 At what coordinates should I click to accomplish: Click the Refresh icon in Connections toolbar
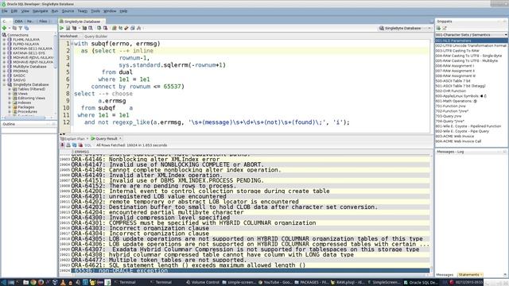click(x=26, y=29)
